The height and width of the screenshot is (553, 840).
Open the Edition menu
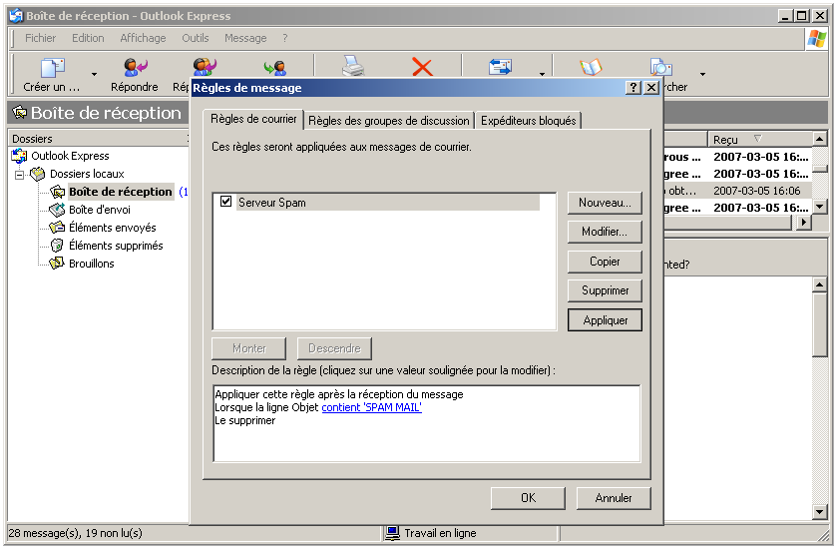[x=88, y=38]
